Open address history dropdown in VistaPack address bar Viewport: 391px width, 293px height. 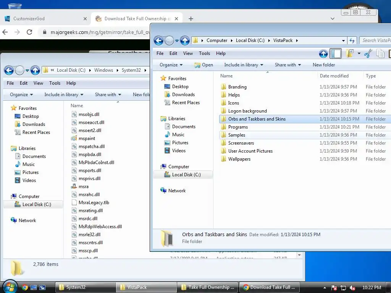[343, 40]
